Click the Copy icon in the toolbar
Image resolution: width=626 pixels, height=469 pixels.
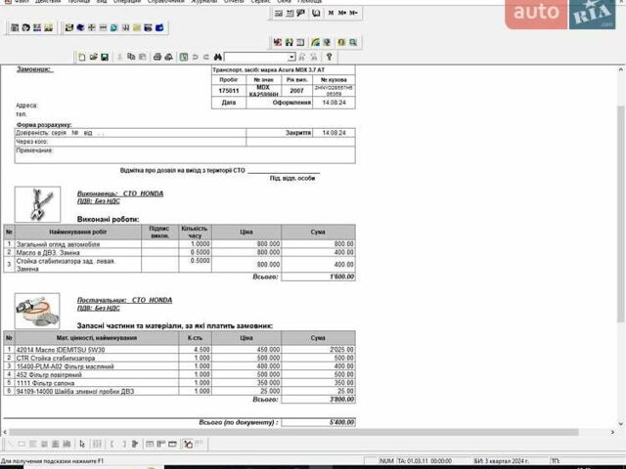131,58
